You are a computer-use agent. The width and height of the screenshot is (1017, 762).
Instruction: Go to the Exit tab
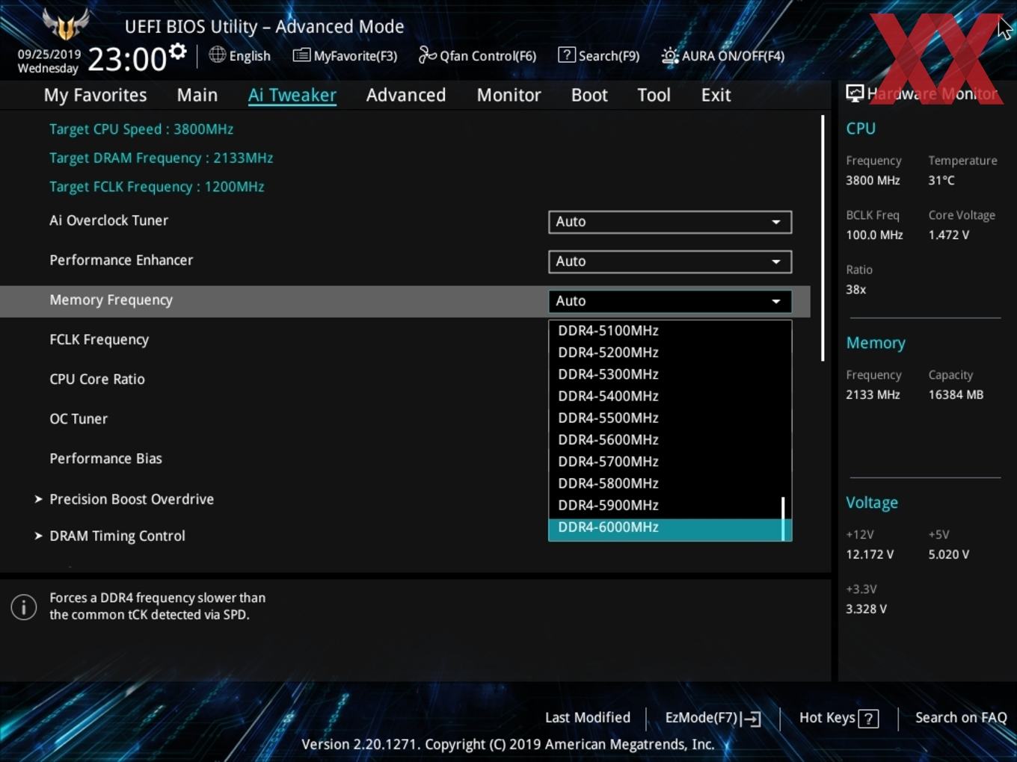(716, 95)
